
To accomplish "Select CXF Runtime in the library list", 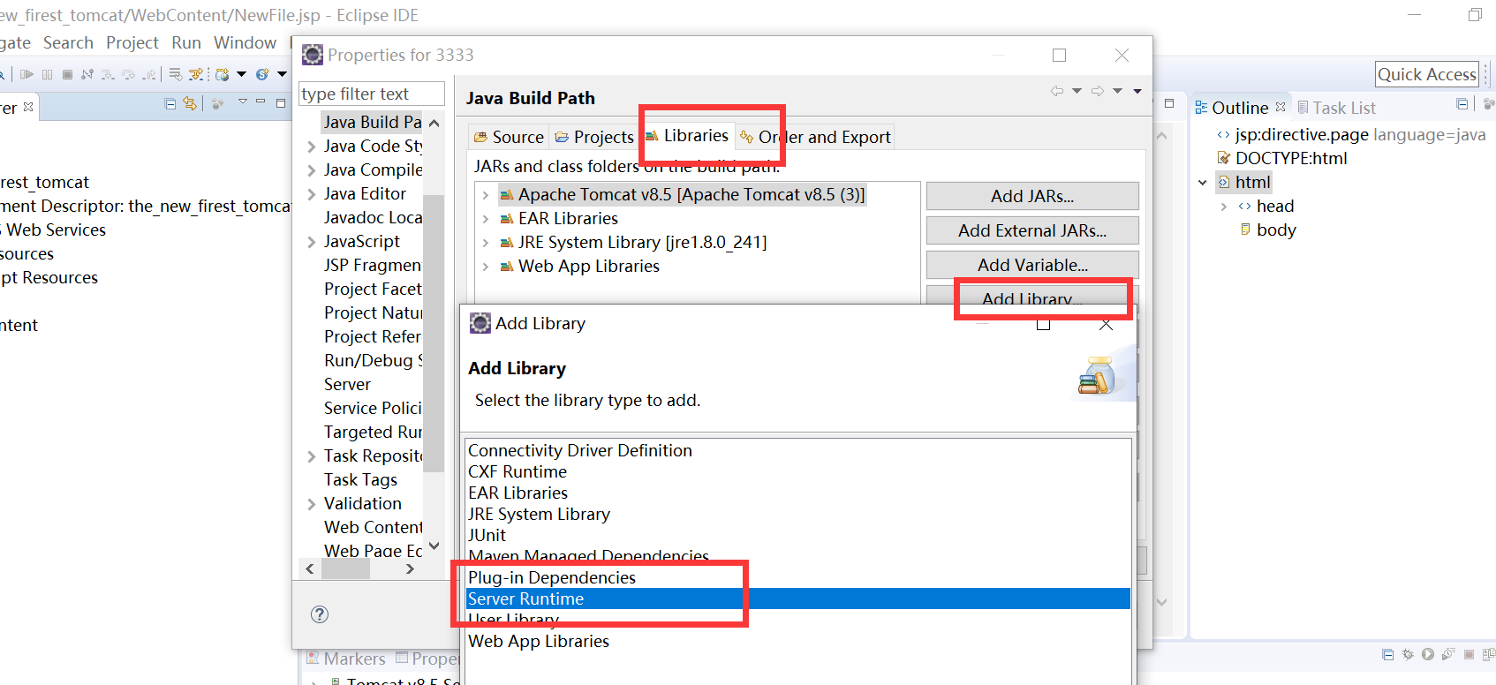I will pos(798,471).
